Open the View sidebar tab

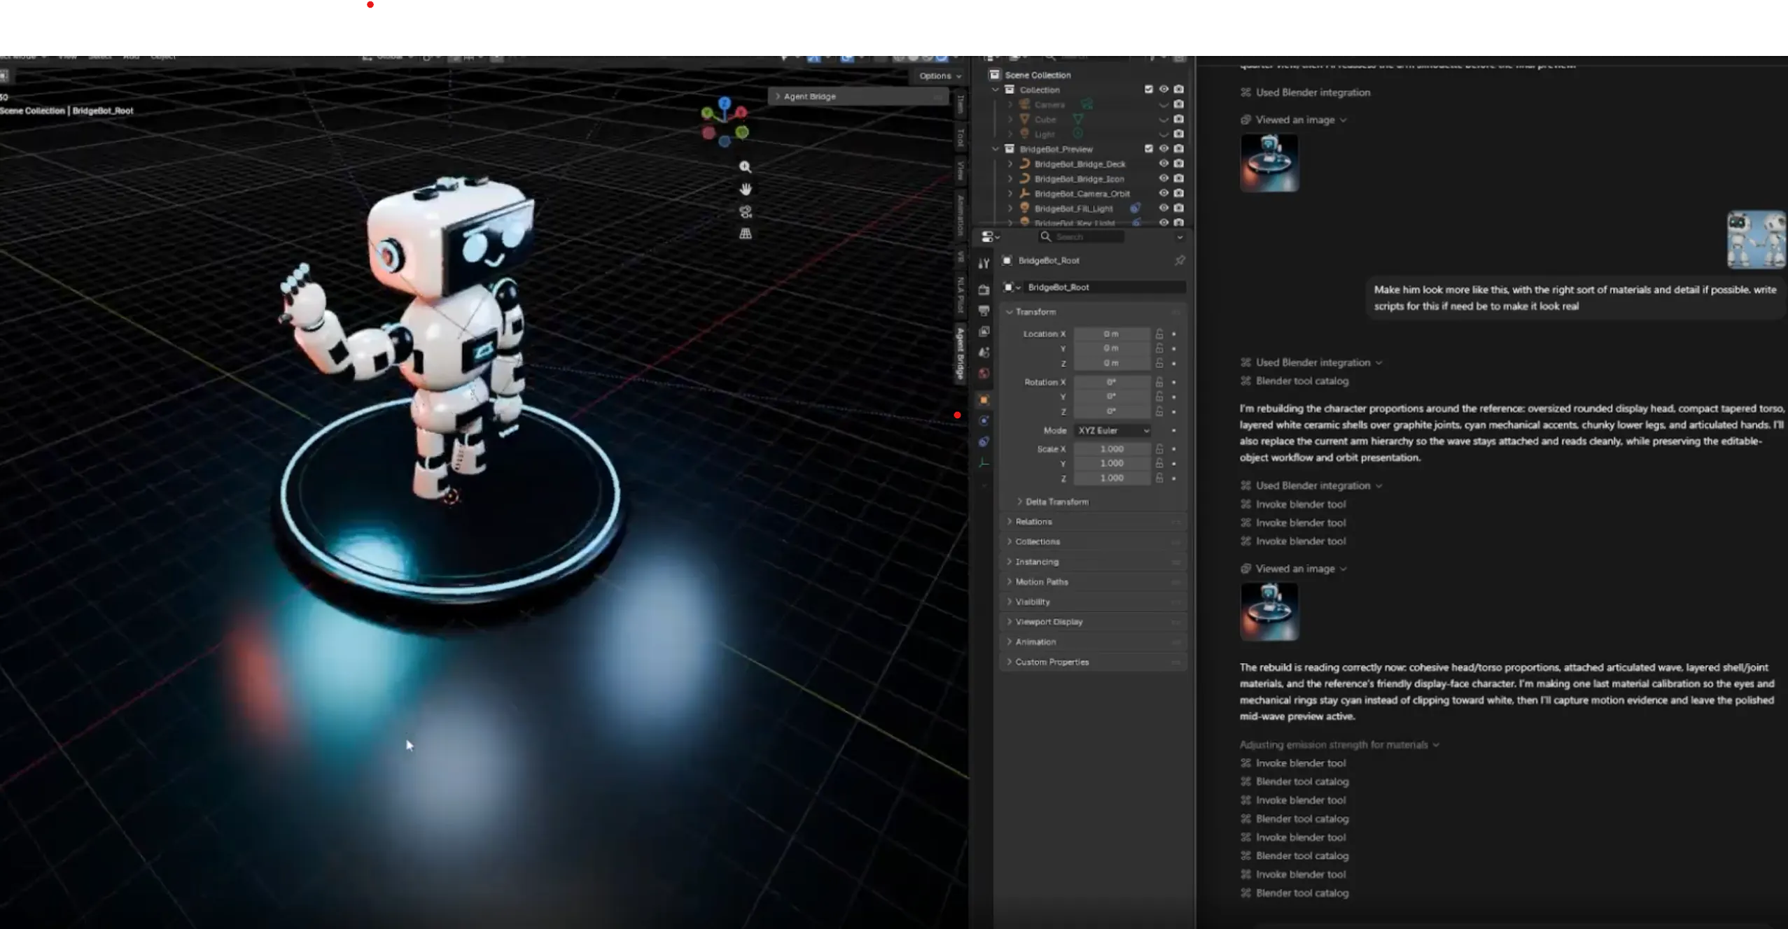(x=961, y=170)
